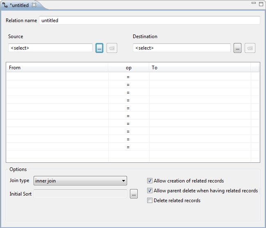
Task: Click the Destination <select> field
Action: [x=182, y=48]
